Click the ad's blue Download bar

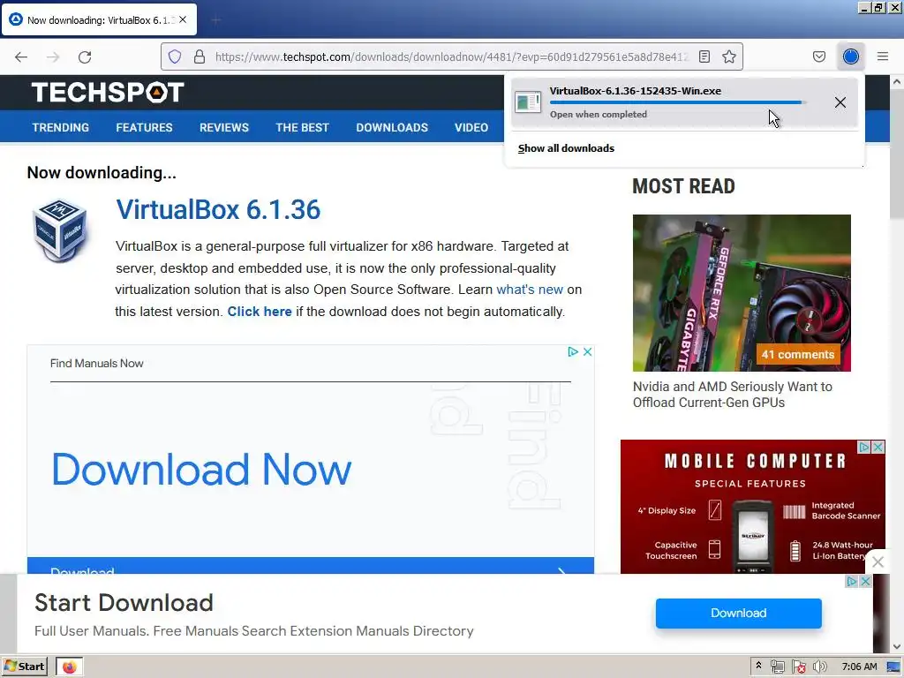[310, 566]
